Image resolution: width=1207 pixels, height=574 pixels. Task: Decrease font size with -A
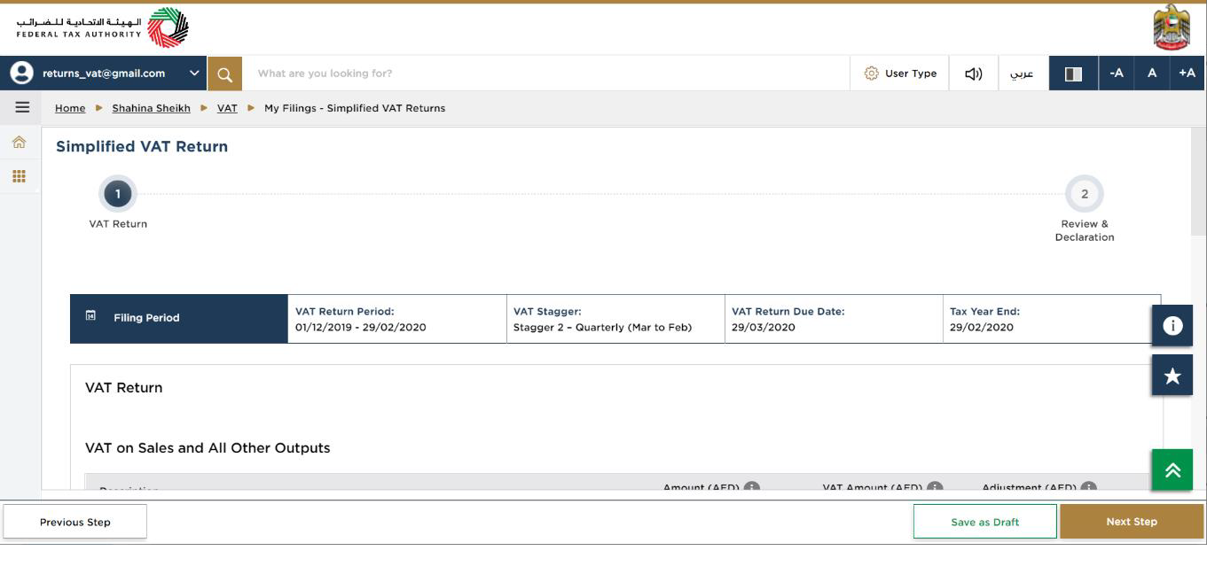[1117, 74]
